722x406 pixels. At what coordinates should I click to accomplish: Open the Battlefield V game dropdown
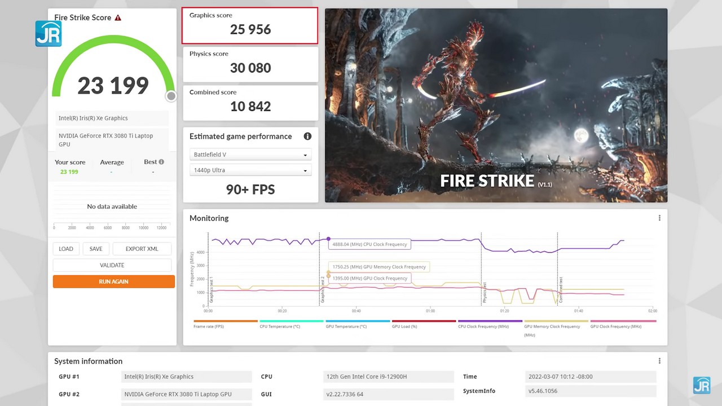(x=250, y=155)
